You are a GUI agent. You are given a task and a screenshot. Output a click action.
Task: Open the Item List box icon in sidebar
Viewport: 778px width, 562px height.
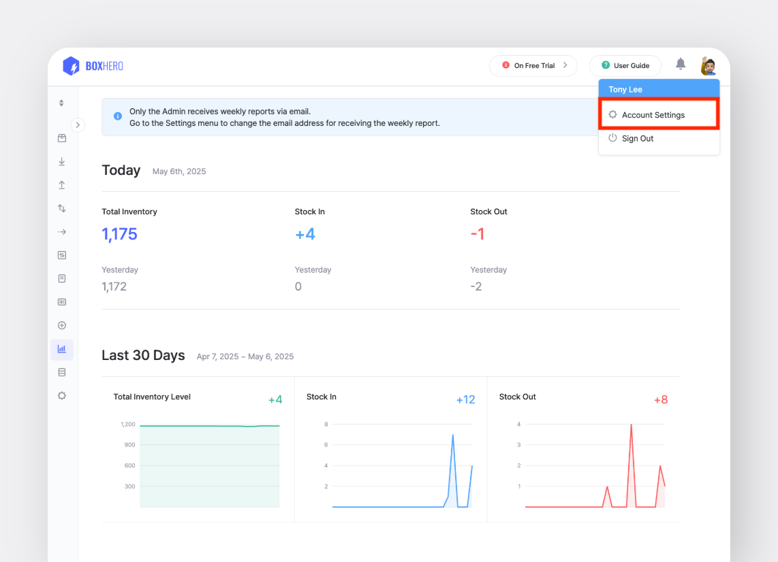pos(62,138)
